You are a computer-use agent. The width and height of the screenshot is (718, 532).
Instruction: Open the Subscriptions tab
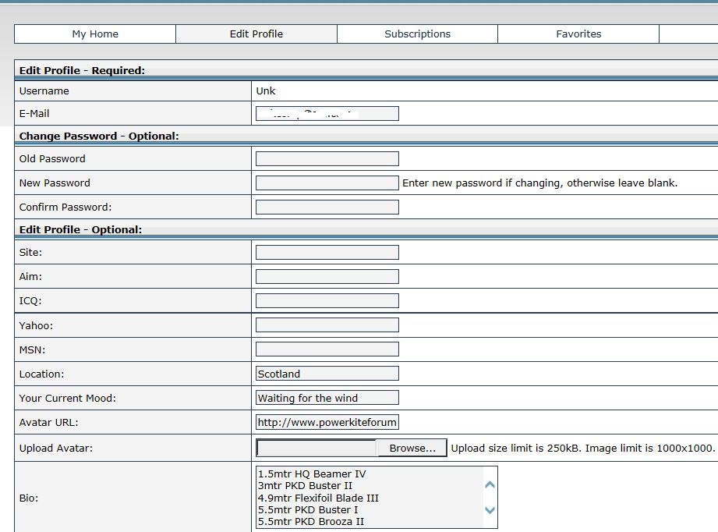point(417,34)
